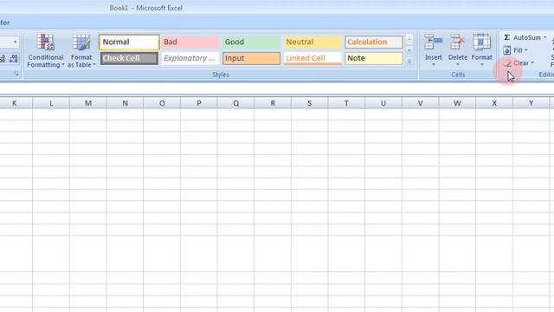Screen dimensions: 554x312
Task: Apply the Note cell style
Action: tap(374, 58)
